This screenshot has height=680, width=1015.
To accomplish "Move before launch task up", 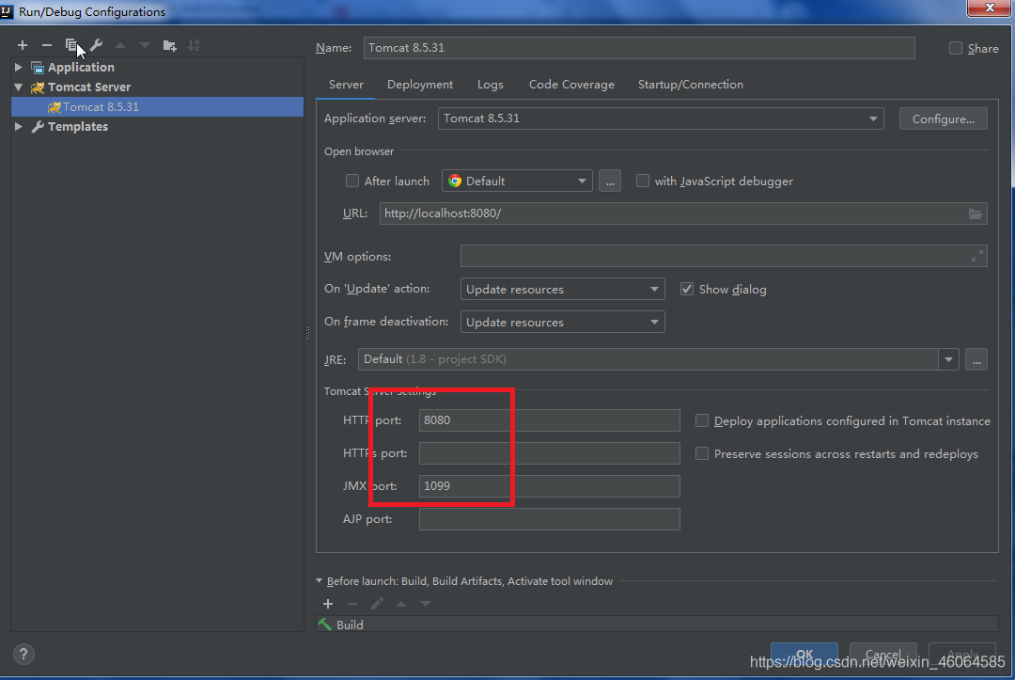I will tap(401, 604).
